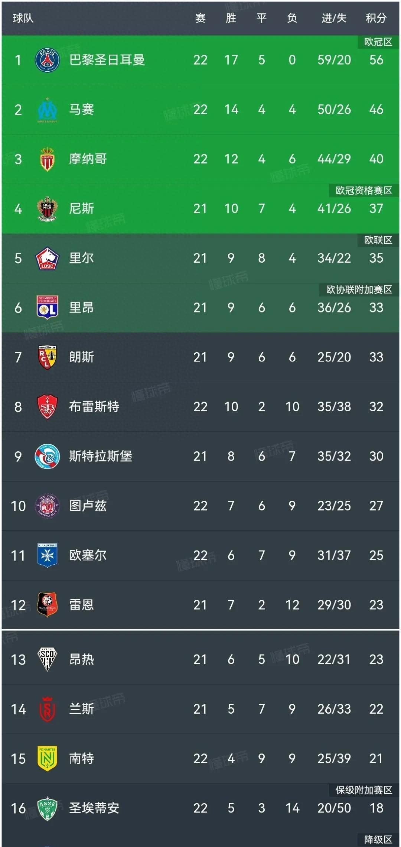Click the LOSC Lille logo
Screen dimensions: 401x847
pyautogui.click(x=47, y=258)
